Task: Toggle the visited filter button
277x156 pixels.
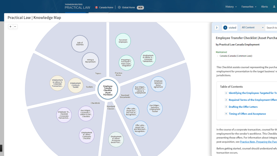Action: click(229, 28)
